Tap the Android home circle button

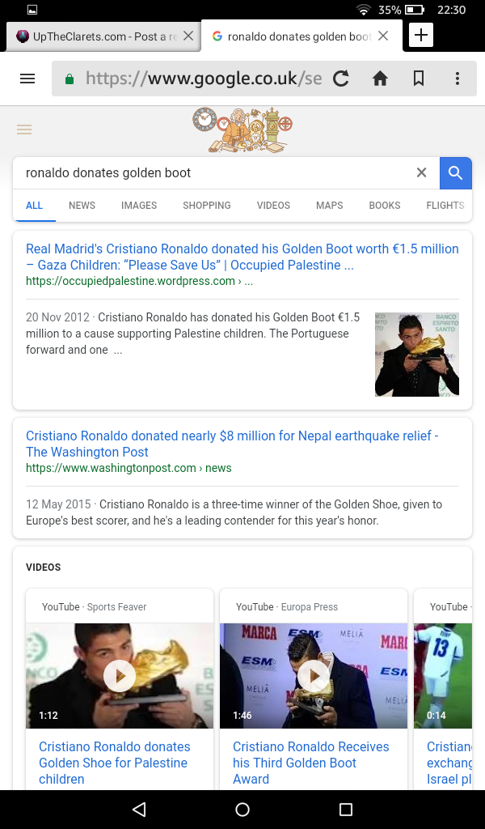[242, 810]
